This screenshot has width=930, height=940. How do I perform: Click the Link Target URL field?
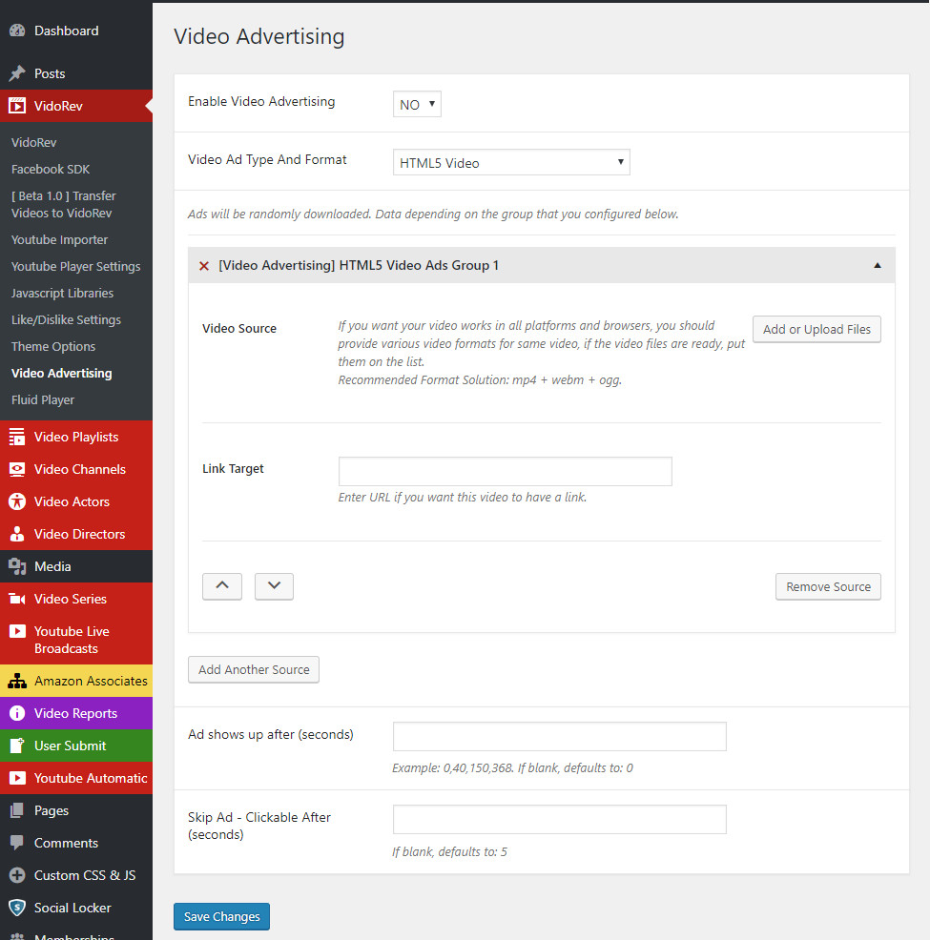point(505,471)
